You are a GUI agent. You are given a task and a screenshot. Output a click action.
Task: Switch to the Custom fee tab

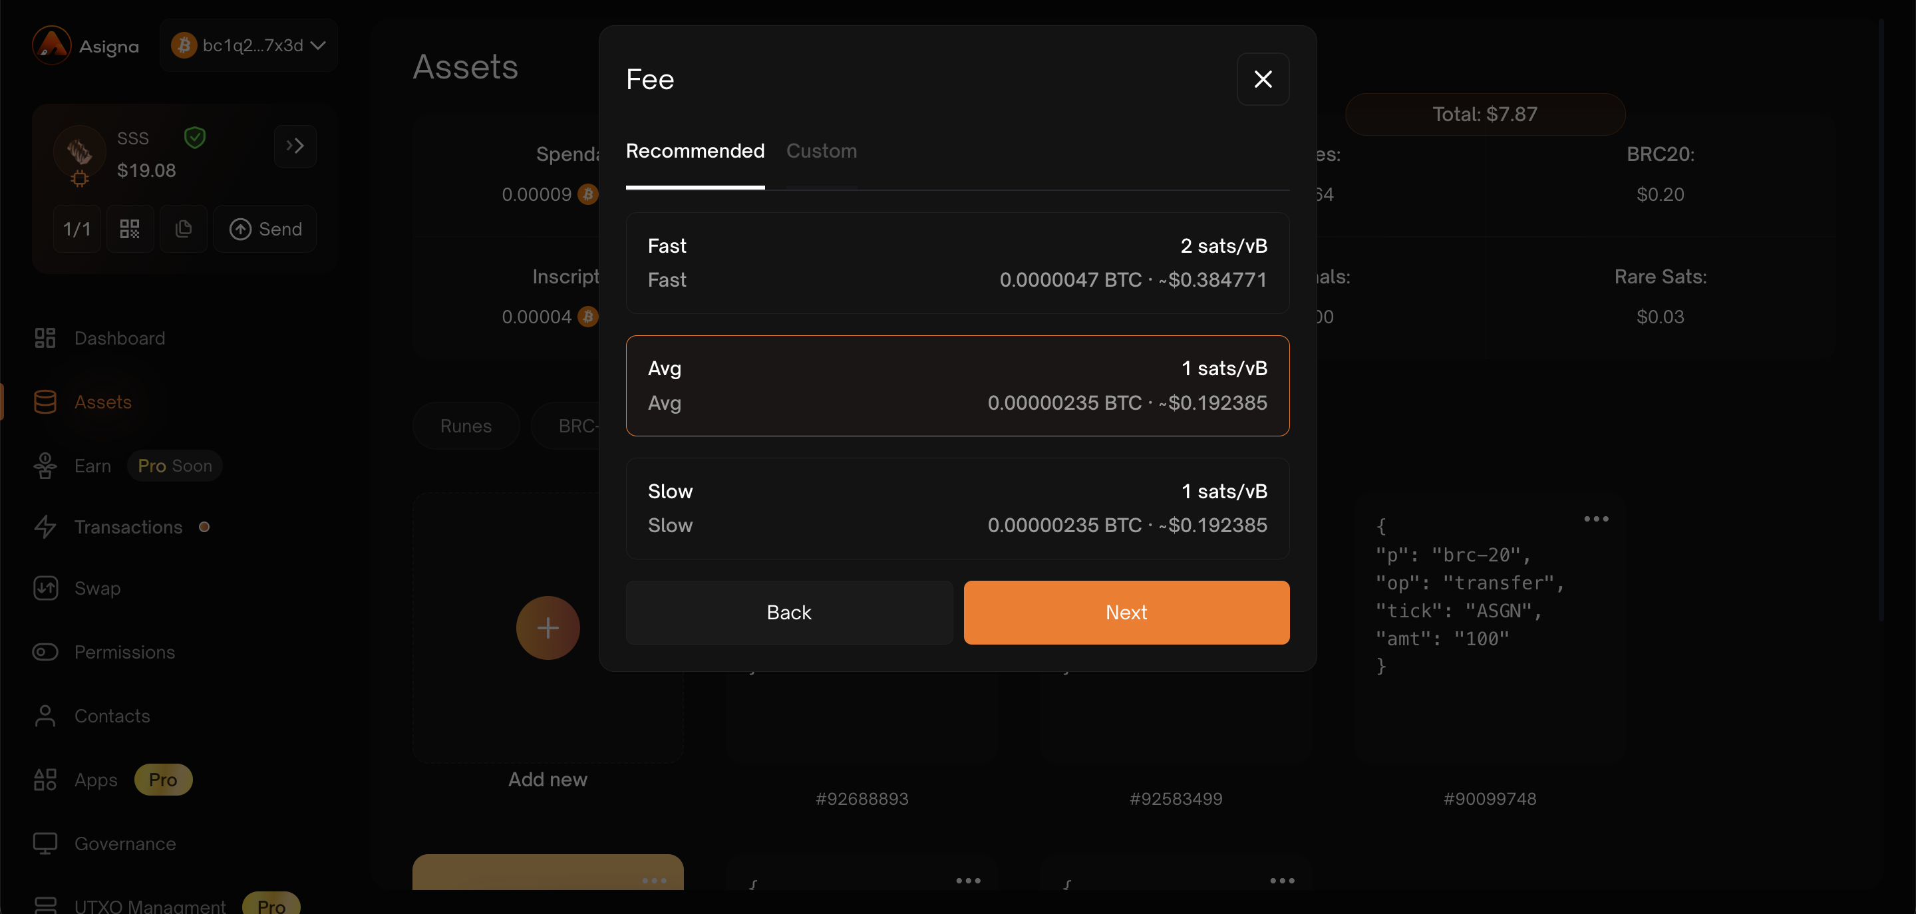pos(821,151)
